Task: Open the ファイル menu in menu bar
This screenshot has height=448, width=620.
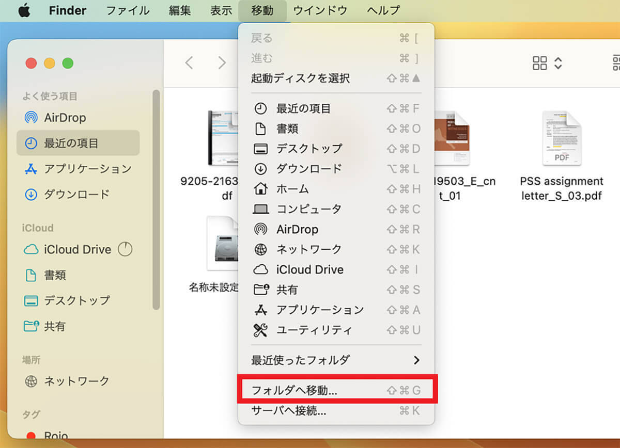Action: pyautogui.click(x=128, y=11)
